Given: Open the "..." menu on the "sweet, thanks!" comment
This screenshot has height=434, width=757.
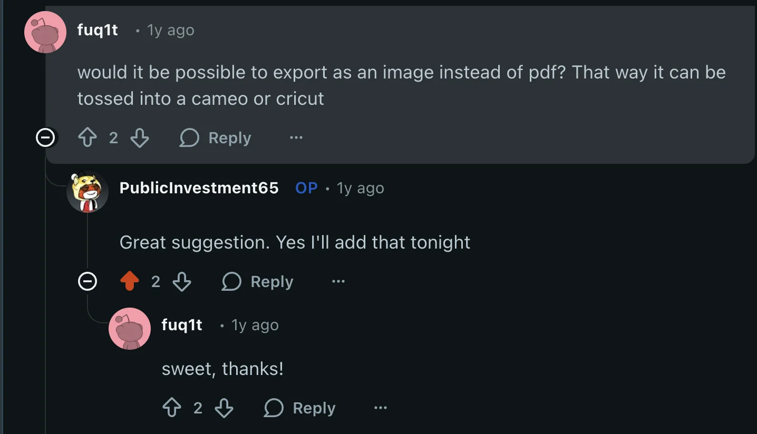Looking at the screenshot, I should pyautogui.click(x=381, y=407).
